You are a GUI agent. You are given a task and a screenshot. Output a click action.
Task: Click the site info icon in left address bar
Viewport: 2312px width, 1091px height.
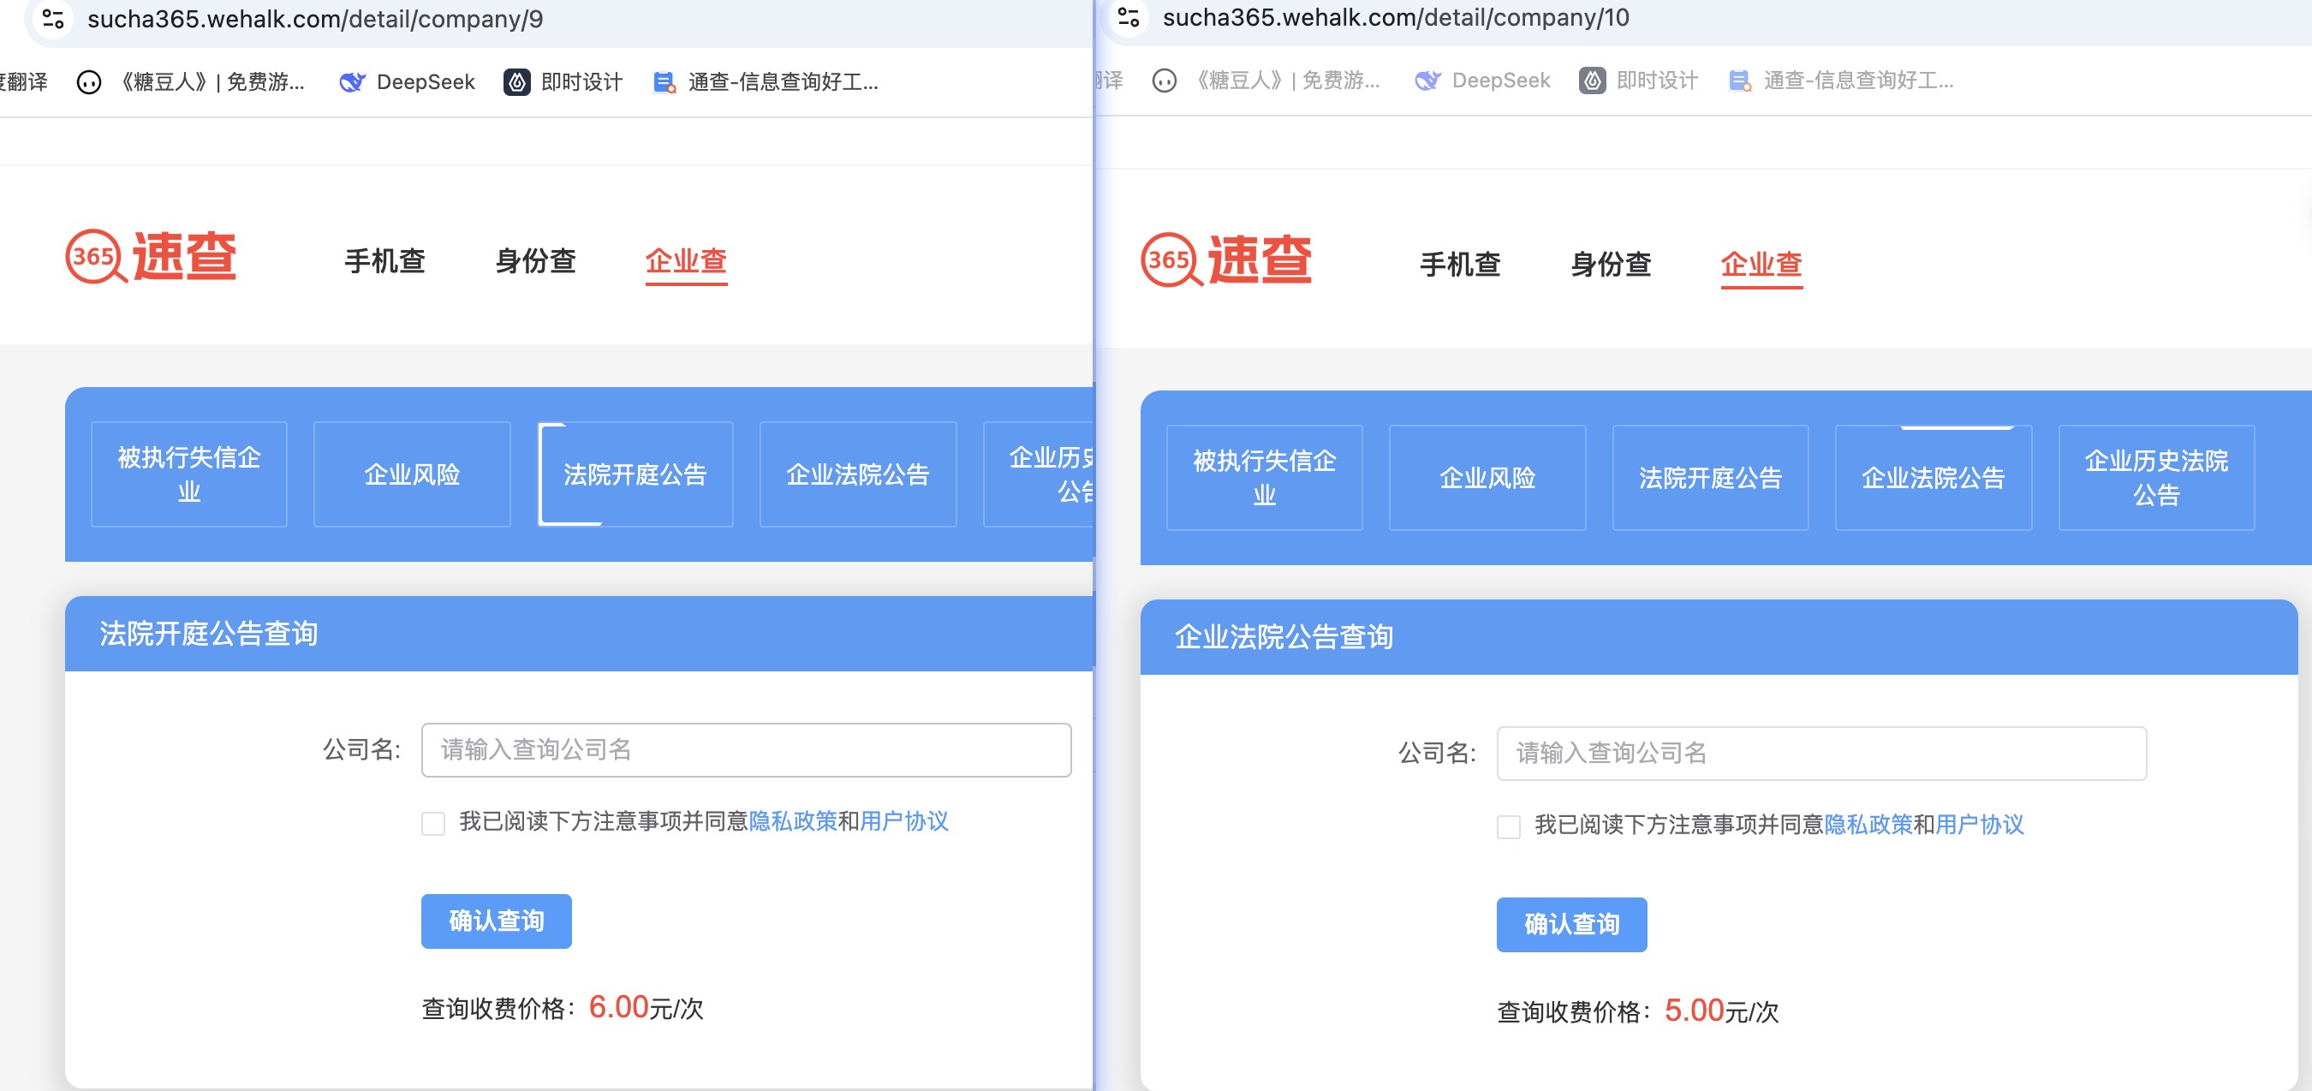pyautogui.click(x=53, y=19)
